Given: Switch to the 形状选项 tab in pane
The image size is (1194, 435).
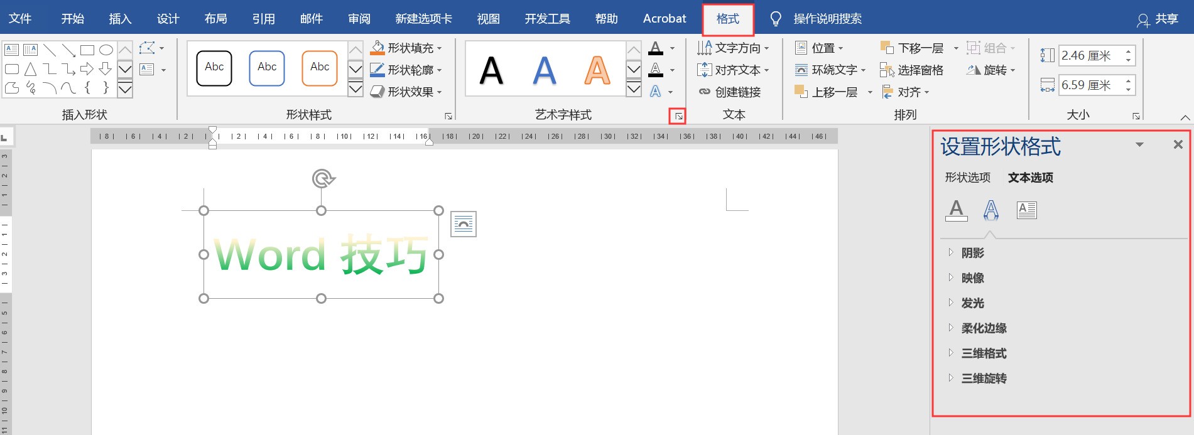Looking at the screenshot, I should [x=967, y=178].
